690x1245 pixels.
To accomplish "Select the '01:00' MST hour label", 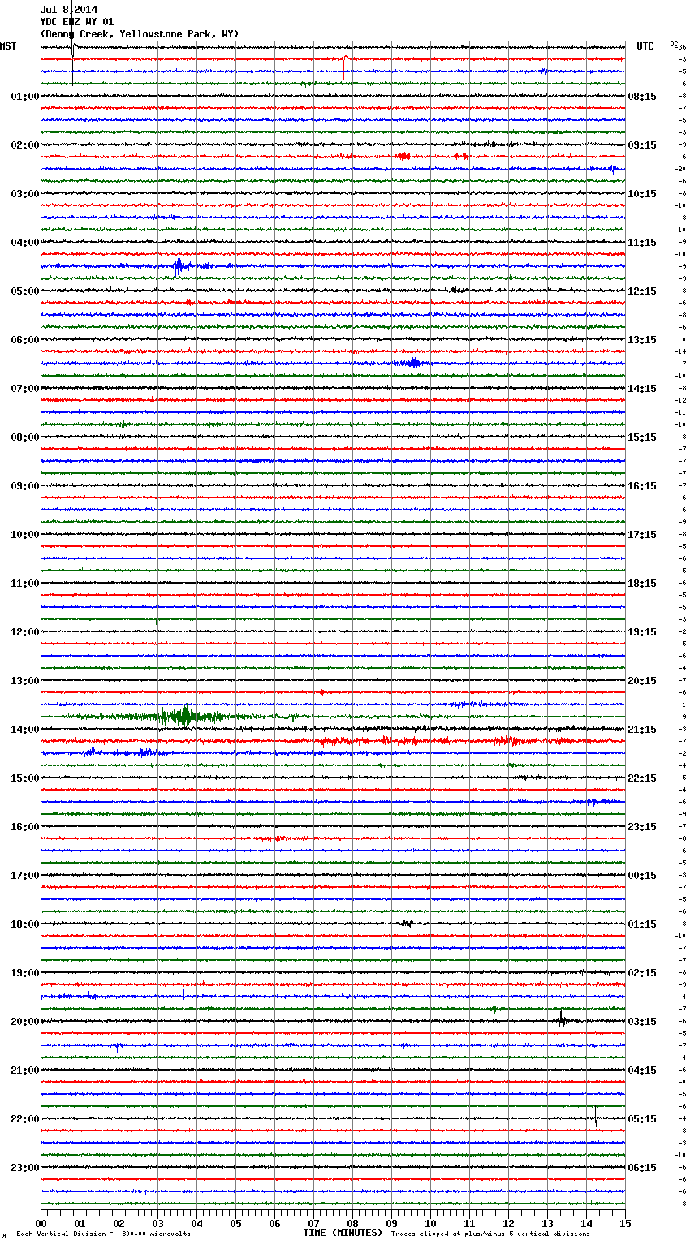I will pyautogui.click(x=25, y=97).
